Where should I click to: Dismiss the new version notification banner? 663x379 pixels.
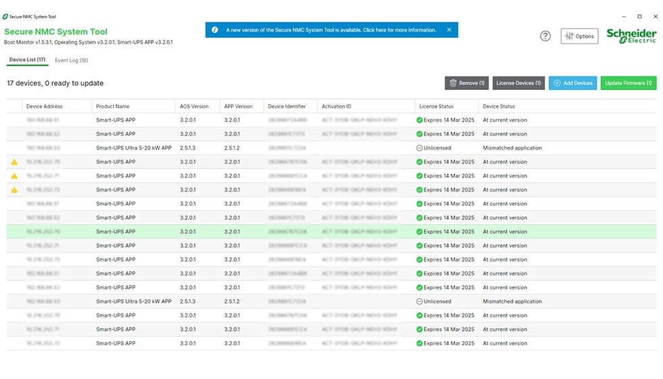(449, 30)
